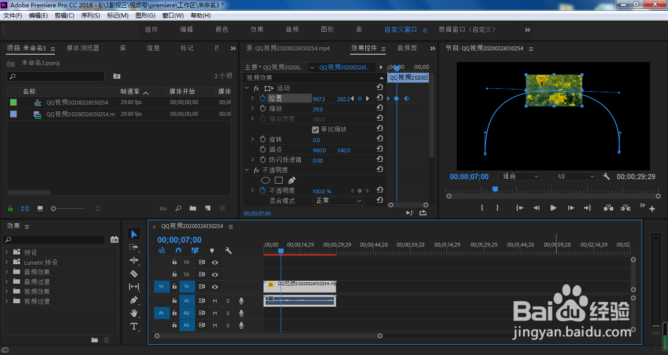This screenshot has height=355, width=668.
Task: Show more workspaces overflow arrows
Action: click(528, 30)
